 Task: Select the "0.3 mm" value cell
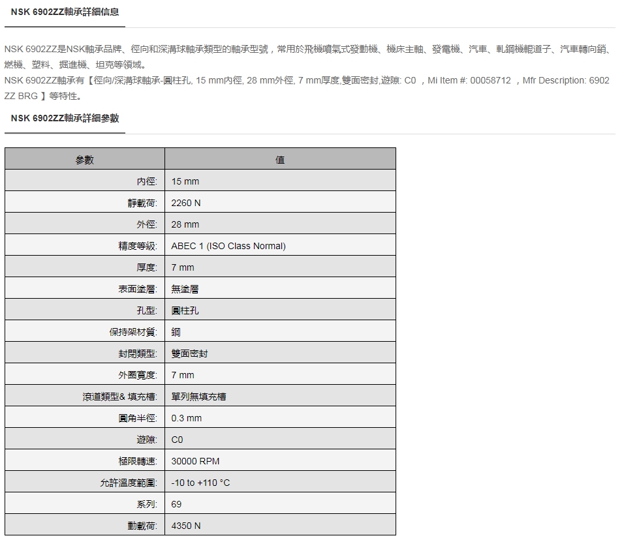coord(280,417)
